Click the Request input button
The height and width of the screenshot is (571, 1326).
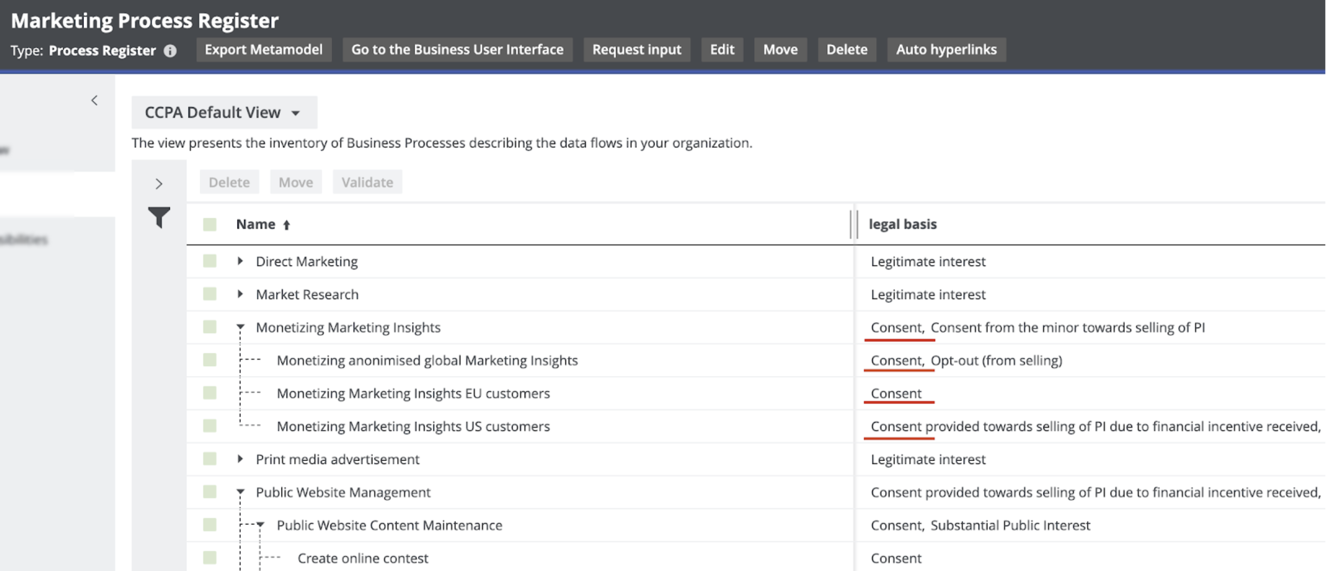point(637,49)
